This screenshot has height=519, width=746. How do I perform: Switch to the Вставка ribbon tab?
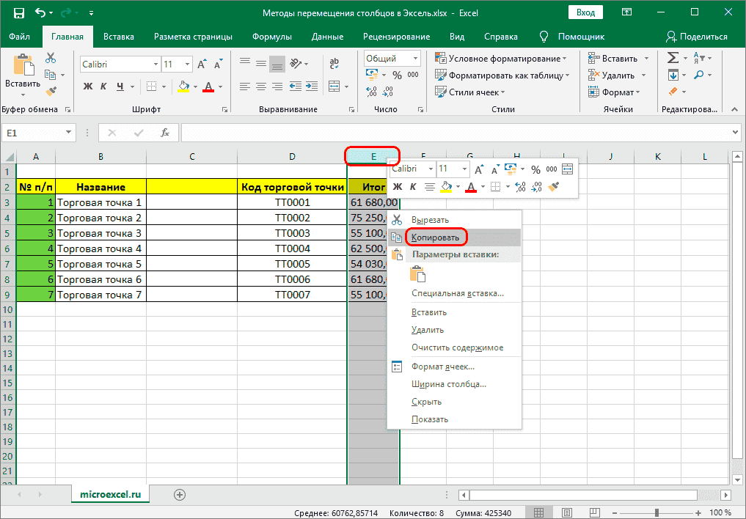tap(118, 36)
